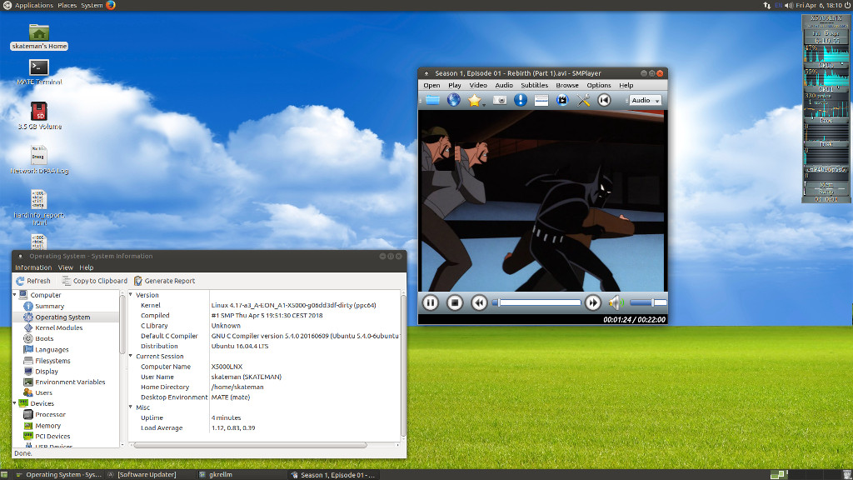Collapse the Computer tree node
853x480 pixels.
pyautogui.click(x=15, y=295)
